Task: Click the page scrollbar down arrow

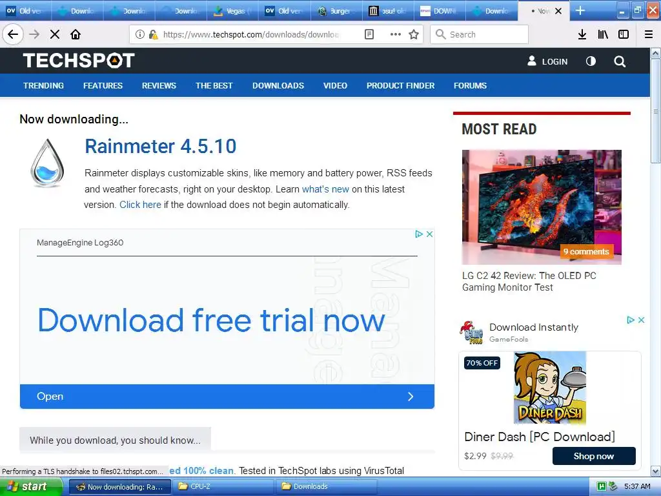Action: point(655,471)
